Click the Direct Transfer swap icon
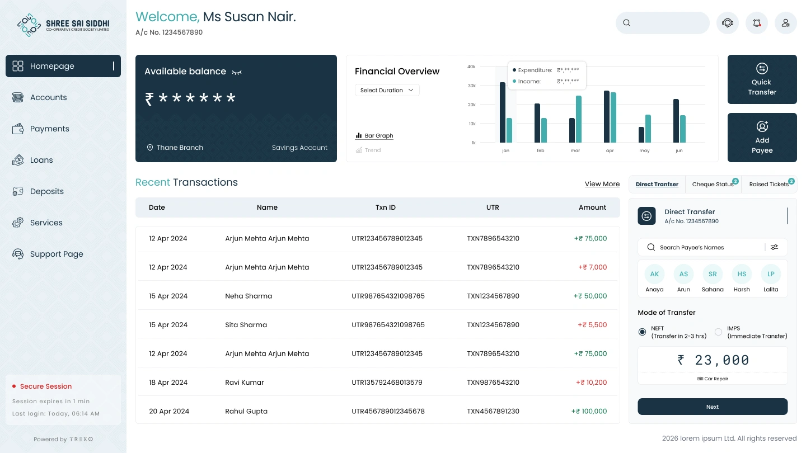 (647, 216)
